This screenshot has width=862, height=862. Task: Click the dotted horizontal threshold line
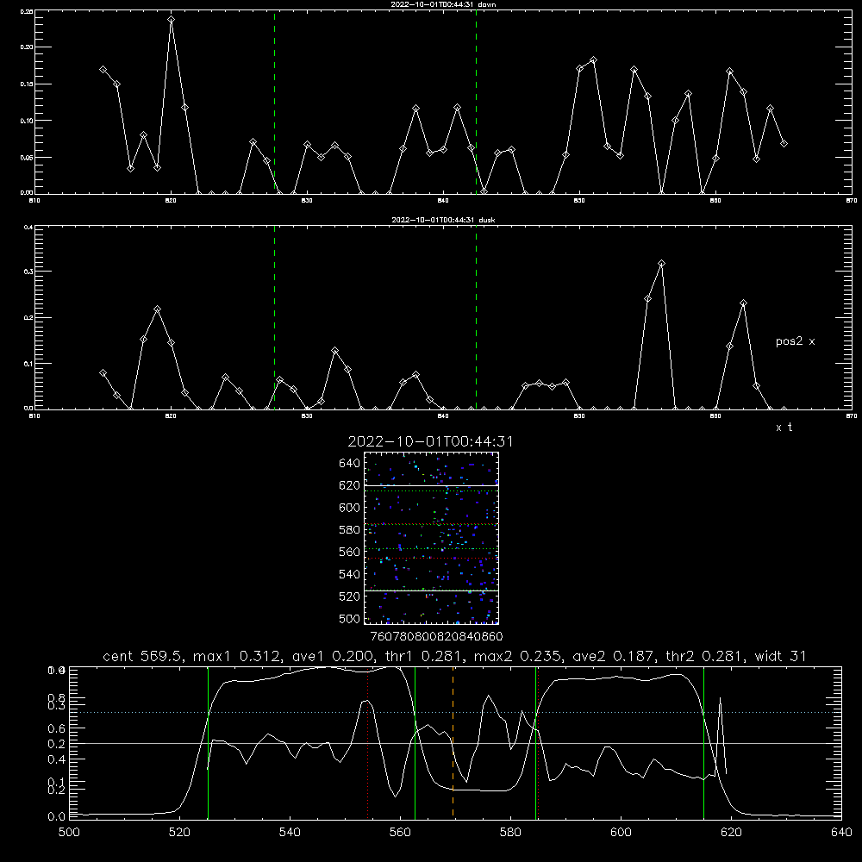(x=455, y=713)
